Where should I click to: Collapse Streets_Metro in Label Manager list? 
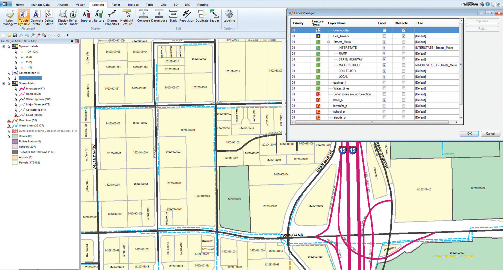[329, 42]
